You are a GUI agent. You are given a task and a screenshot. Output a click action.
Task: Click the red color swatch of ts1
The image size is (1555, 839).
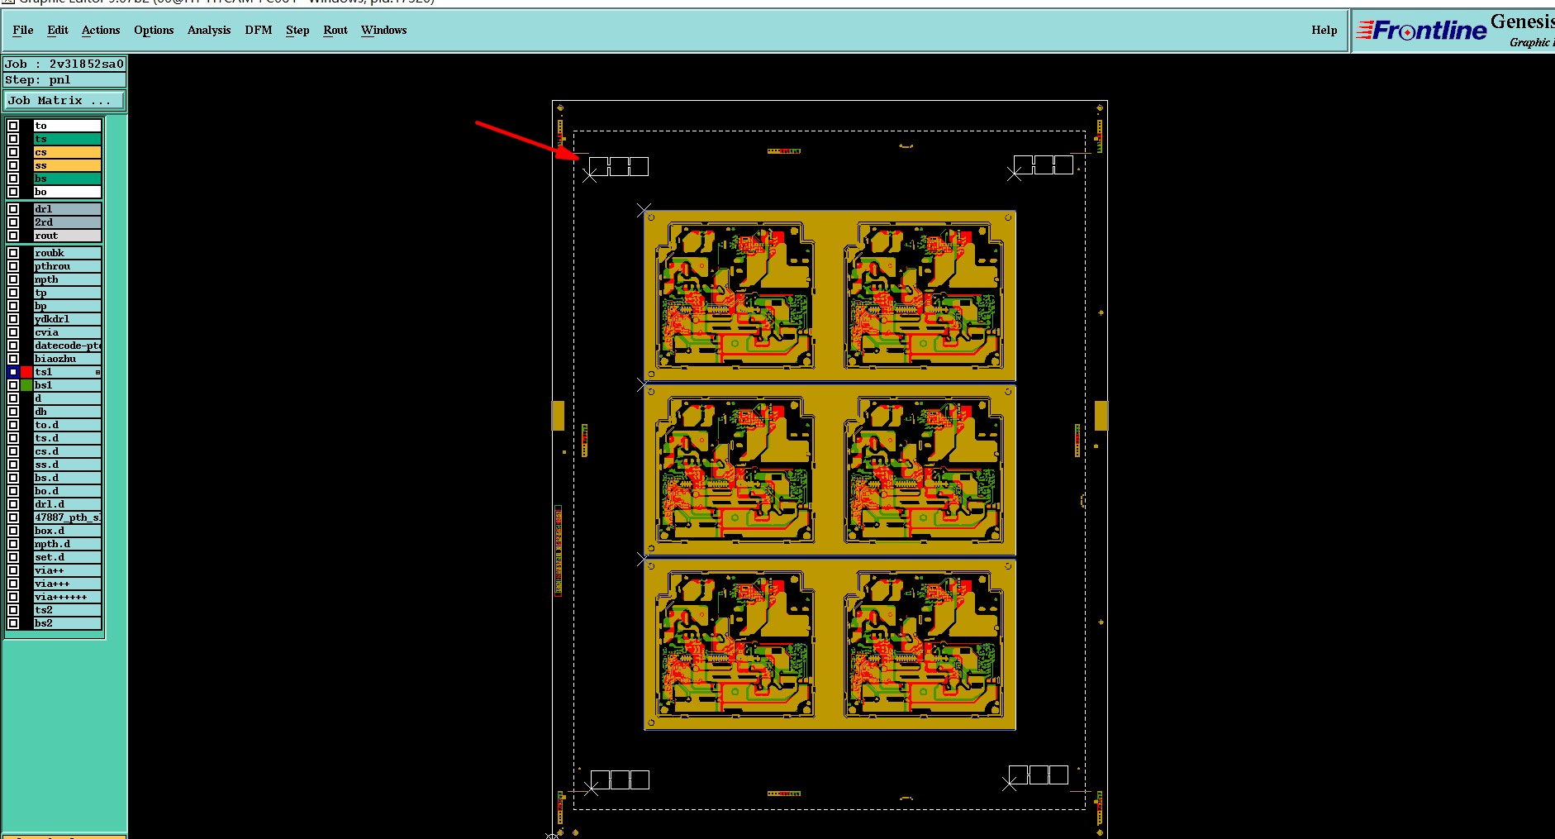[x=26, y=372]
